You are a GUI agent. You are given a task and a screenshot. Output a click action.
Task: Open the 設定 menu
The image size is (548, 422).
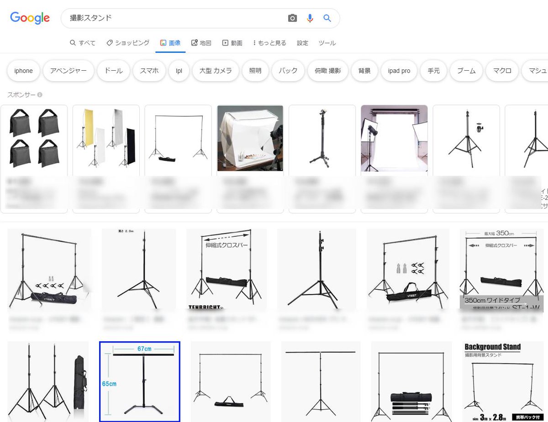pos(302,43)
